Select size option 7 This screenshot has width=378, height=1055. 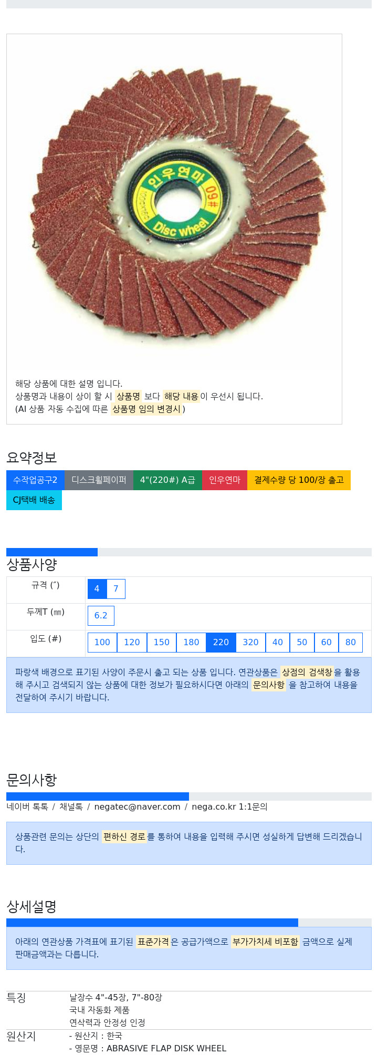pos(116,589)
